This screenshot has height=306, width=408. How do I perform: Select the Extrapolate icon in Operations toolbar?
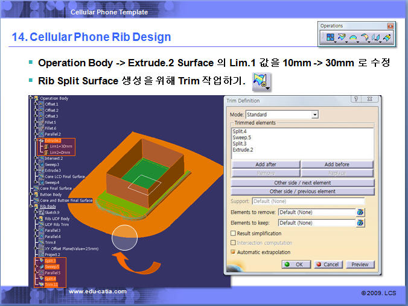[x=387, y=37]
